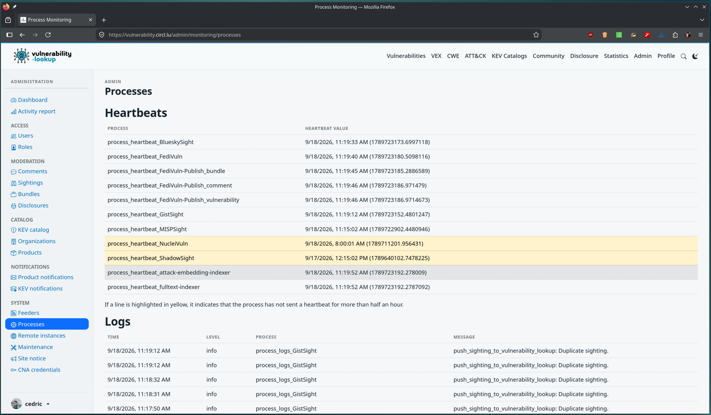The image size is (711, 415).
Task: Click the vulnerability-lookup logo
Action: pyautogui.click(x=42, y=56)
